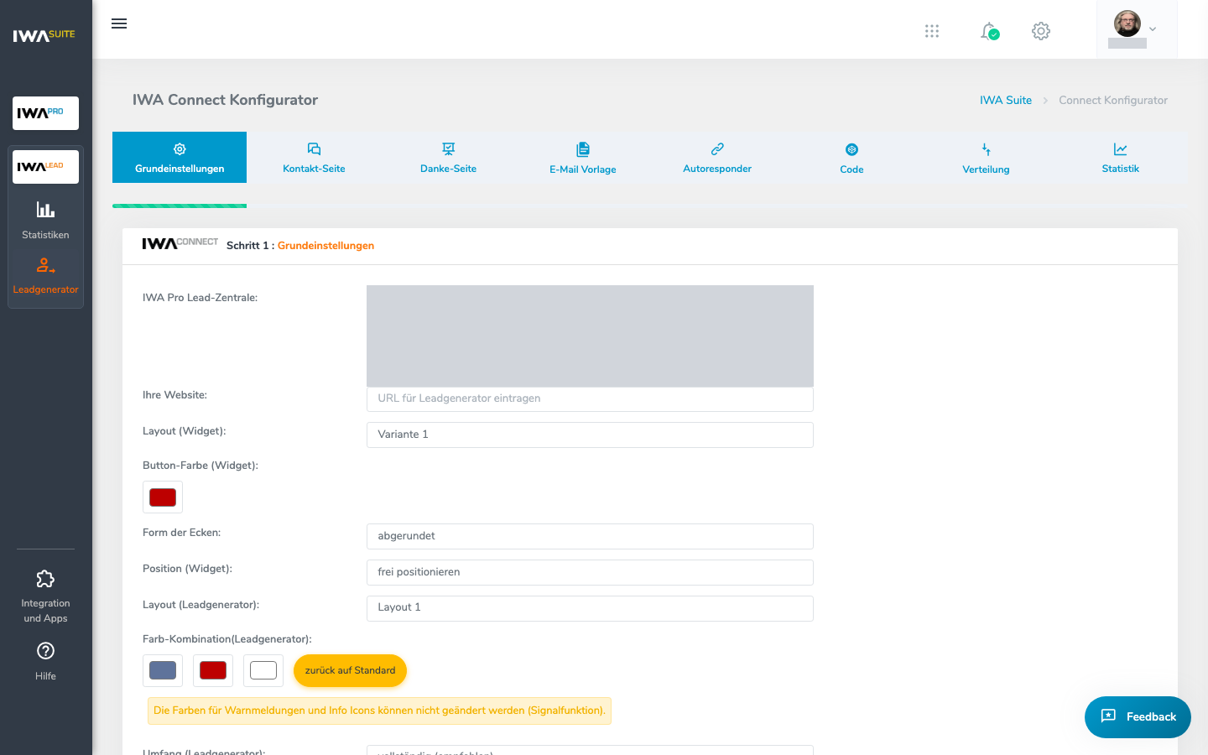Pick the red Farb-Kombination swatch
The image size is (1208, 755).
[x=213, y=670]
